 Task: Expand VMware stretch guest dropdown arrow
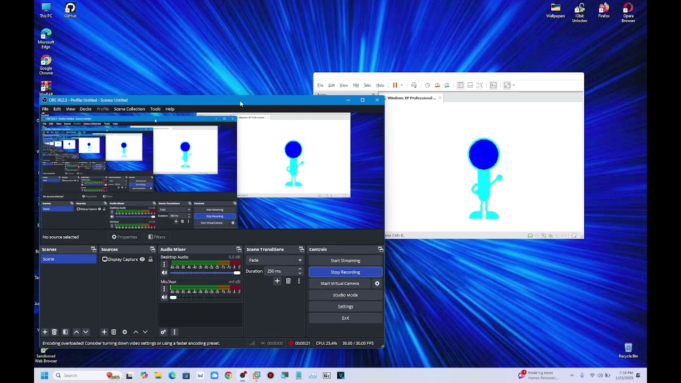513,85
